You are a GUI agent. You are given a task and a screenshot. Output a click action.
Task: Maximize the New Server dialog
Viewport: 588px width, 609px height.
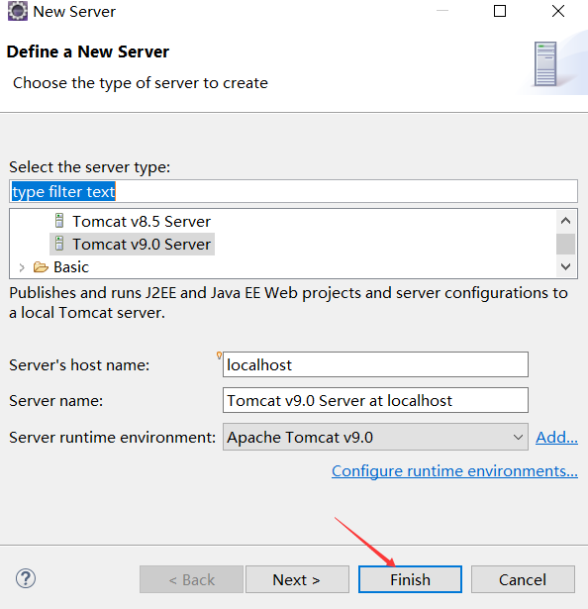pos(500,11)
